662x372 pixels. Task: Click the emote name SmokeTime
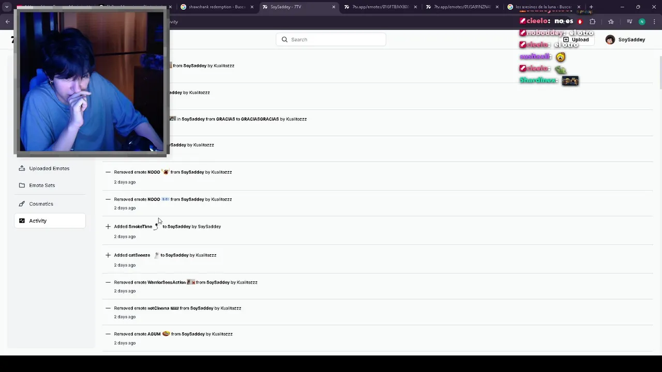tap(140, 226)
